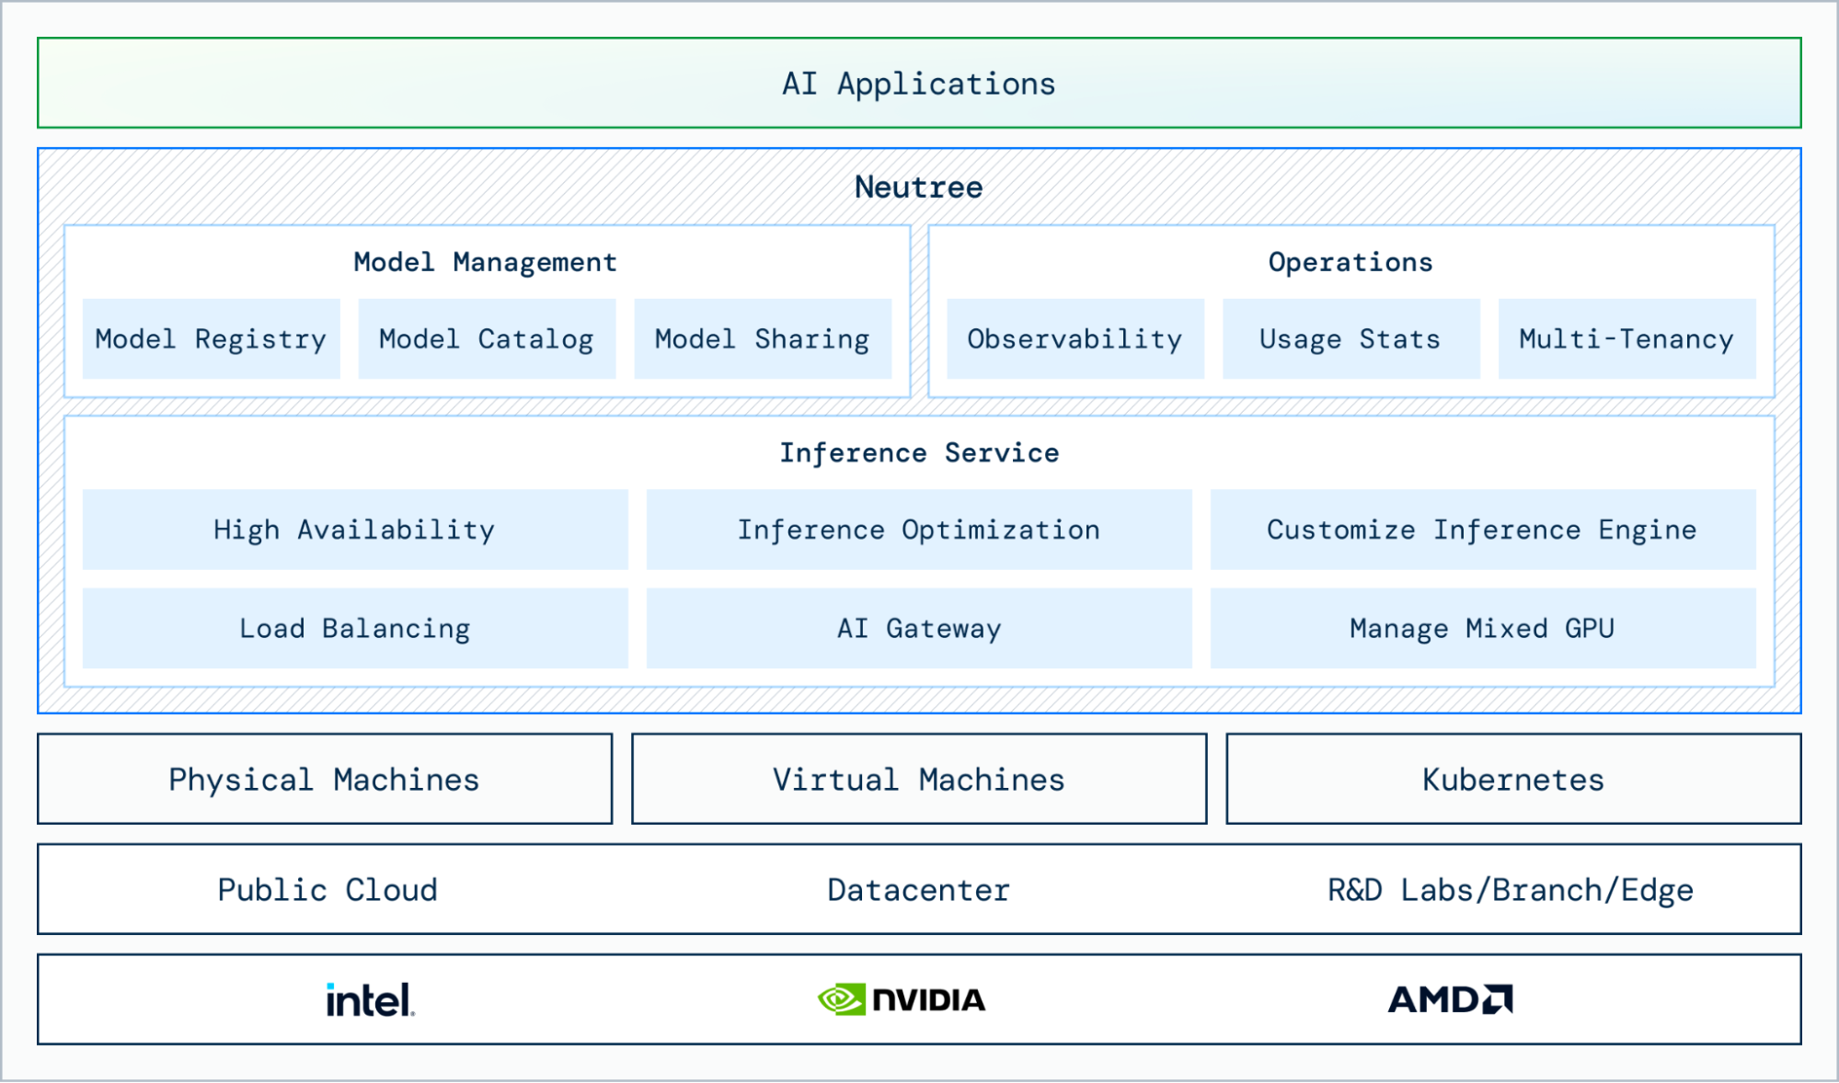
Task: Click the Manage Mixed GPU block
Action: (x=1481, y=629)
